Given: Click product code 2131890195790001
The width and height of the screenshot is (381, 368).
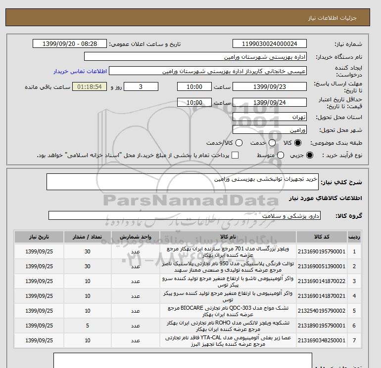Looking at the screenshot, I should tap(322, 326).
